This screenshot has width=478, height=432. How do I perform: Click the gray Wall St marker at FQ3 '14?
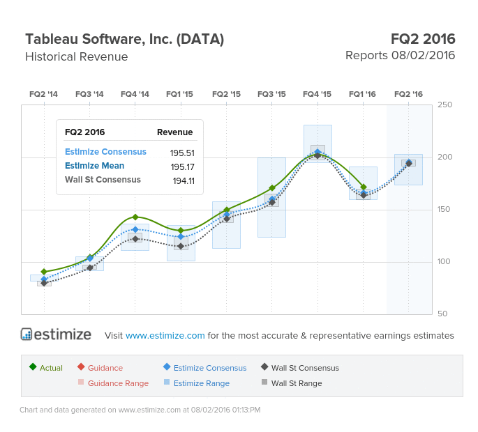tap(89, 268)
